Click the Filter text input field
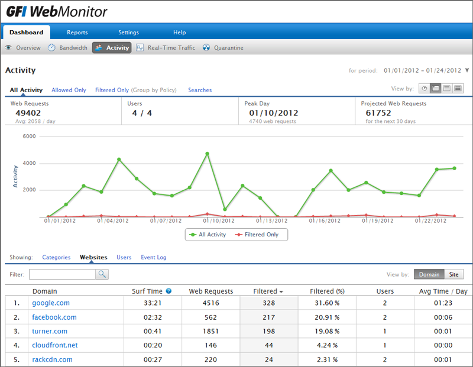Viewport: 473px width, 367px height. click(63, 274)
